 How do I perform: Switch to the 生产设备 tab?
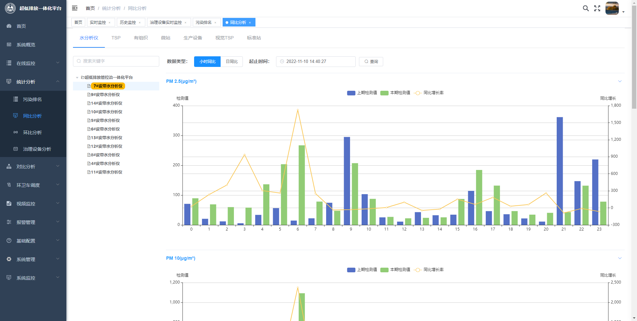tap(192, 38)
